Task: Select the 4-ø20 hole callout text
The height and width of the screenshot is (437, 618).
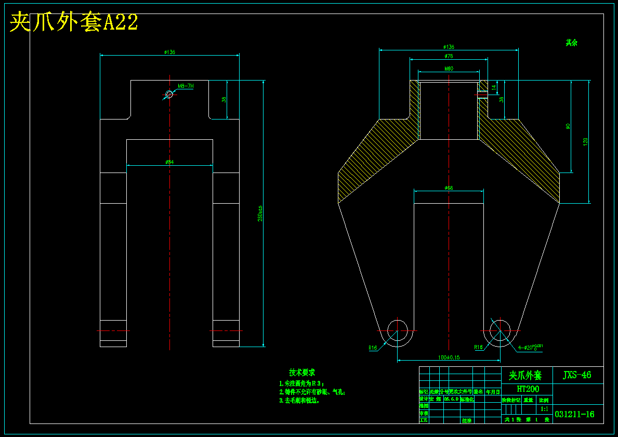Action: (531, 347)
